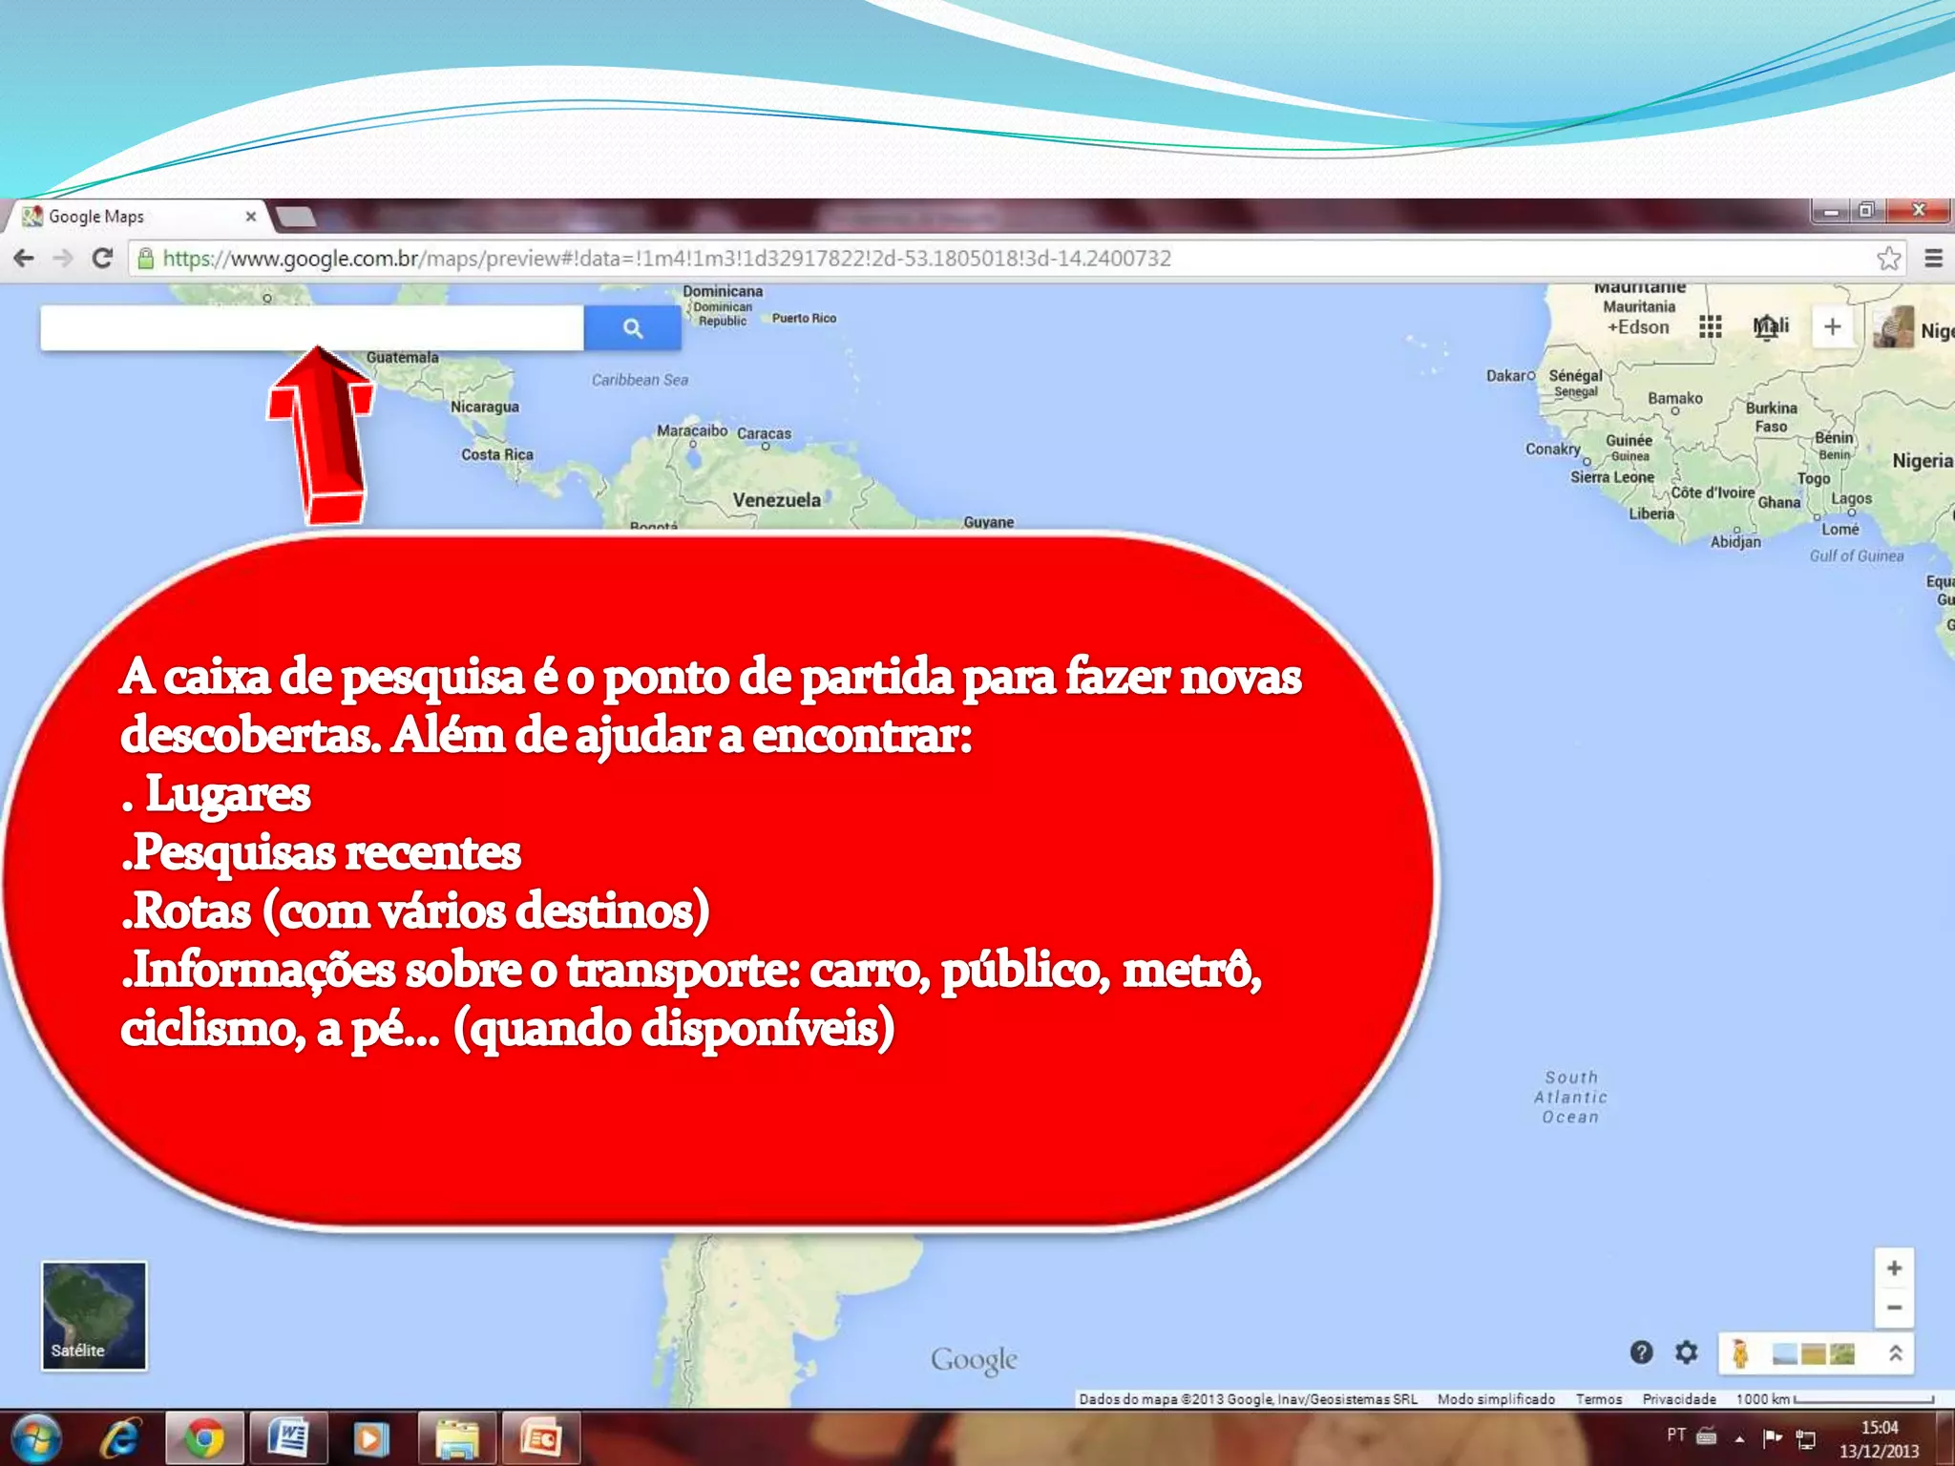Select the Pegman Street View icon

point(1740,1353)
